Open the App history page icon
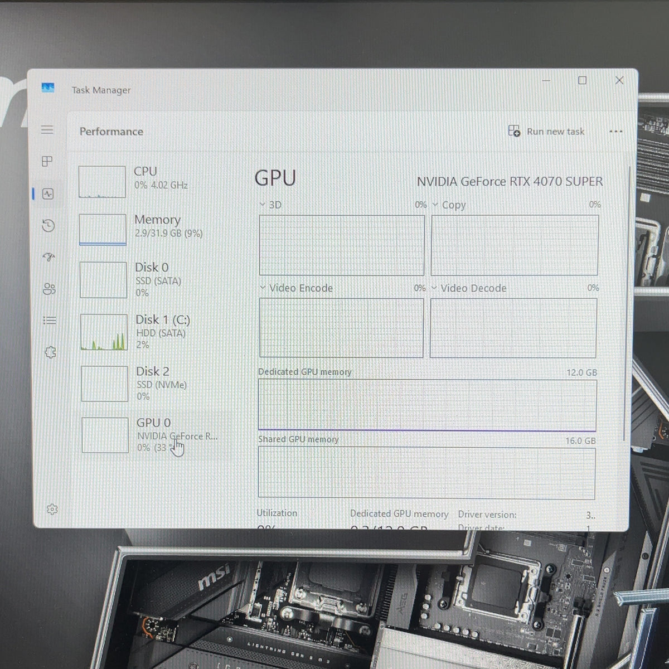669x669 pixels. click(x=49, y=226)
